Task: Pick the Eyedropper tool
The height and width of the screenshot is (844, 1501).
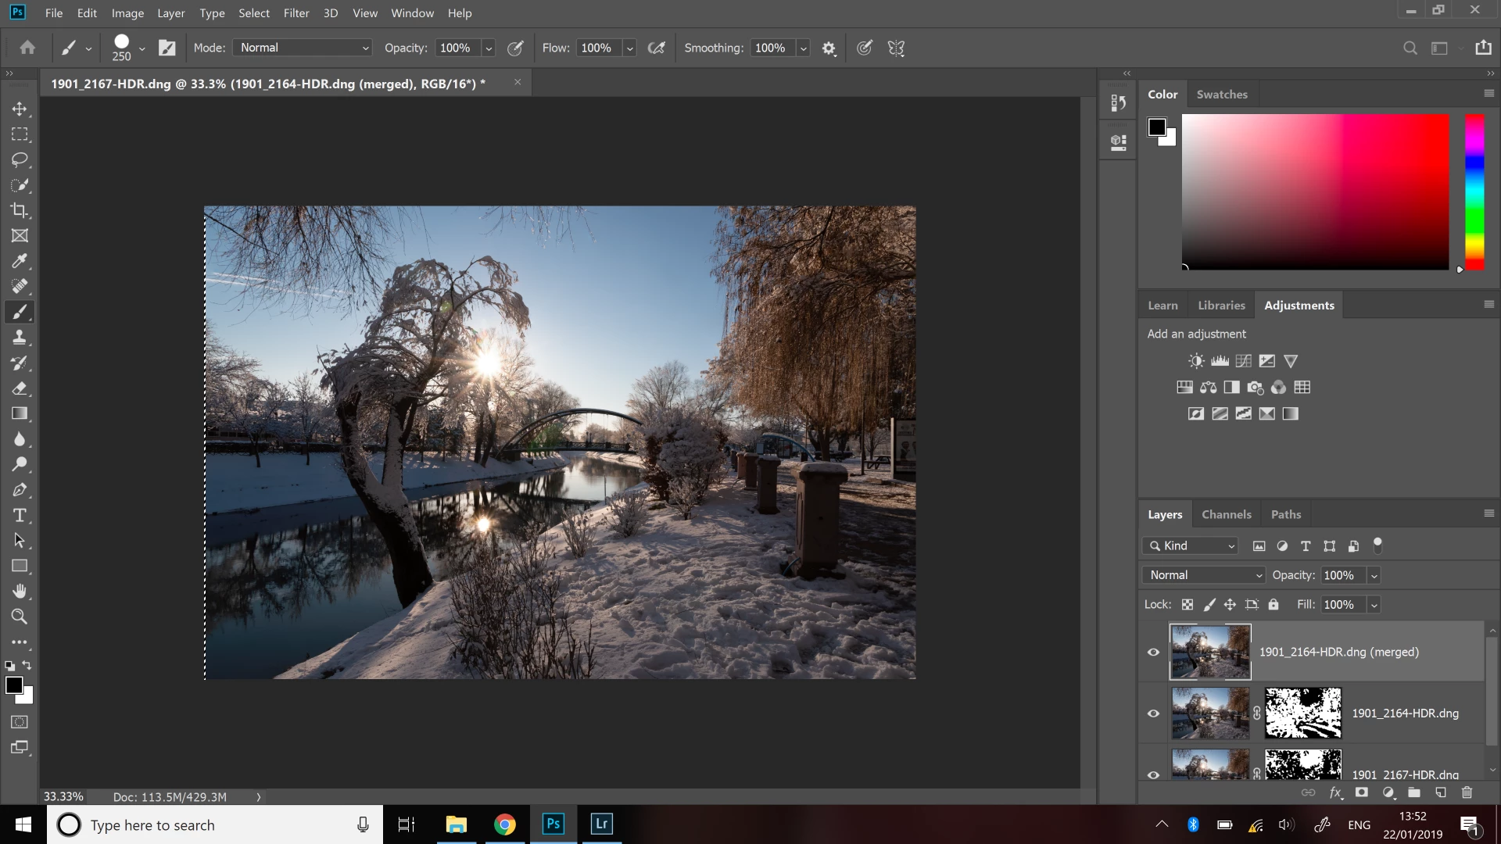Action: pos(20,261)
